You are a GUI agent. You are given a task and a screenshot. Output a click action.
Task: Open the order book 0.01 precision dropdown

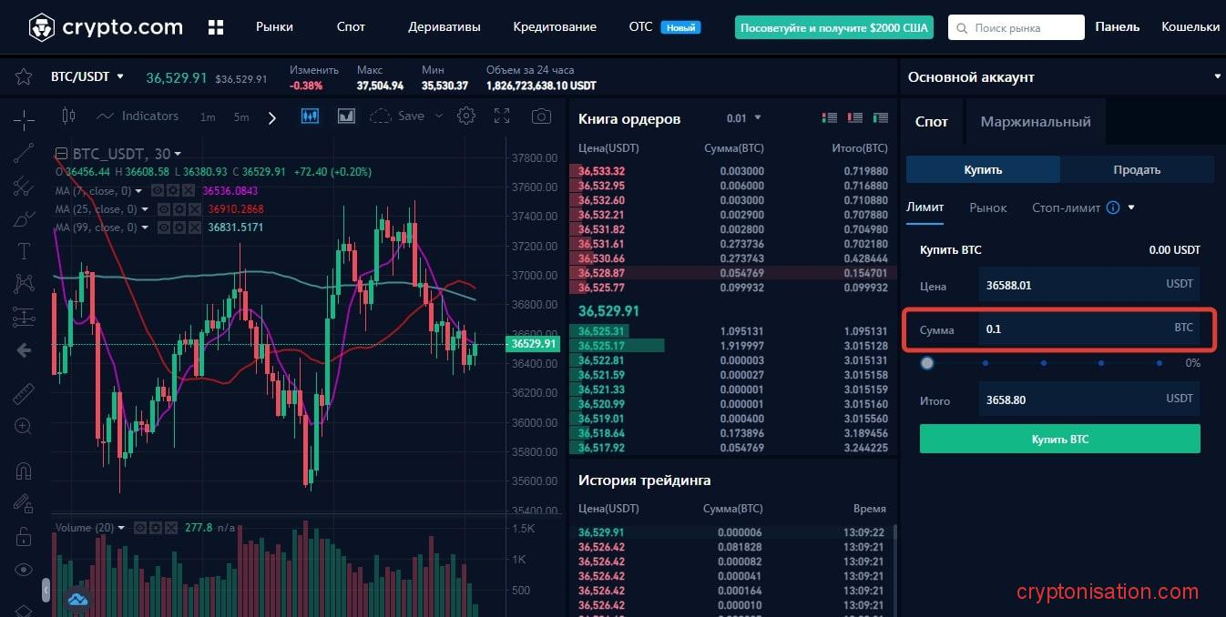point(743,117)
